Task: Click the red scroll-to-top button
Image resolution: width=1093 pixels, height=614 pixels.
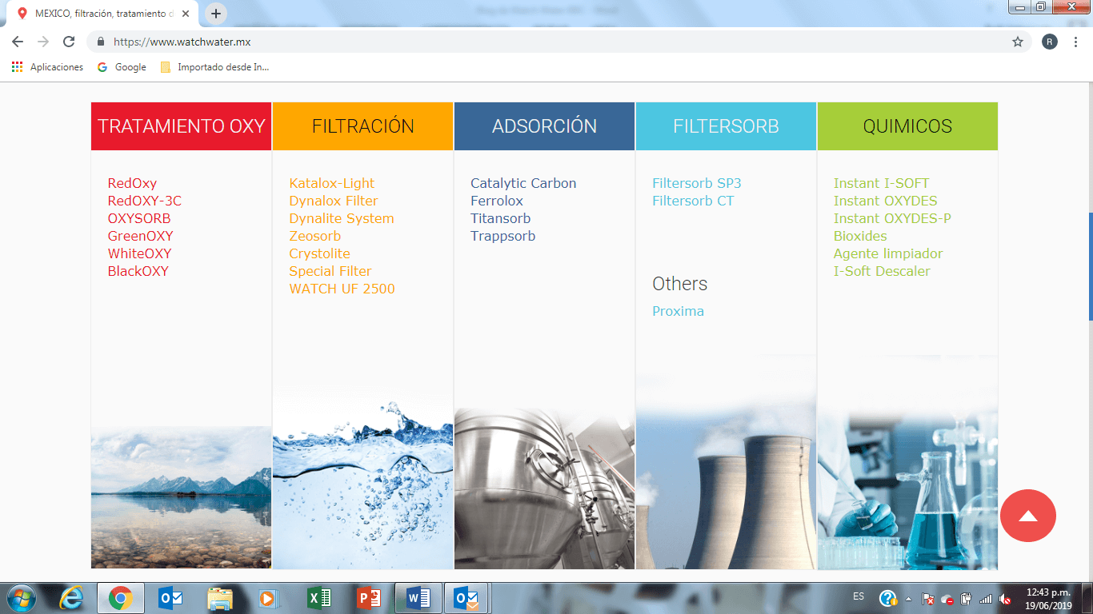Action: (x=1028, y=516)
